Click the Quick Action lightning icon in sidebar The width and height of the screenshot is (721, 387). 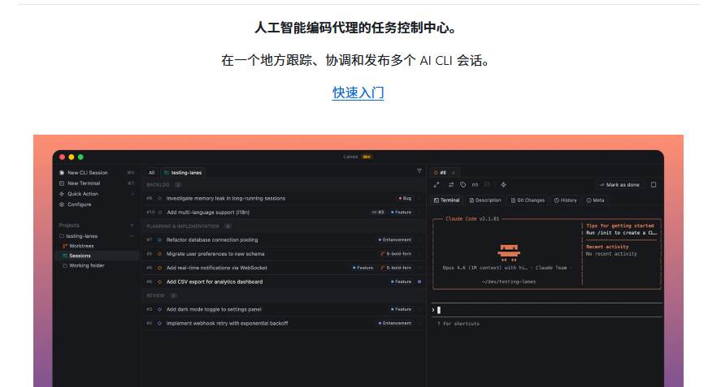point(62,194)
